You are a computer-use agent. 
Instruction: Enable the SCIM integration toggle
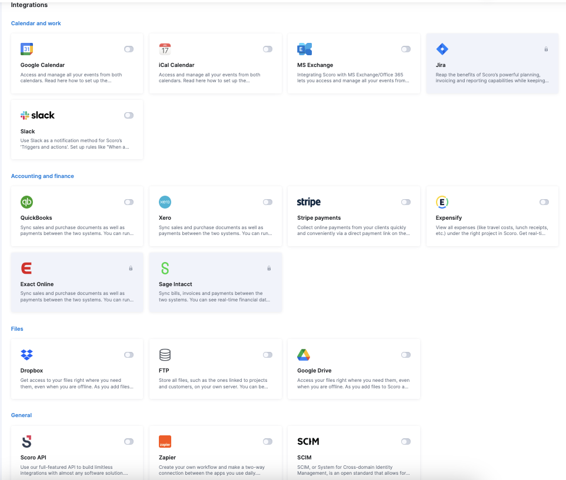pyautogui.click(x=406, y=441)
